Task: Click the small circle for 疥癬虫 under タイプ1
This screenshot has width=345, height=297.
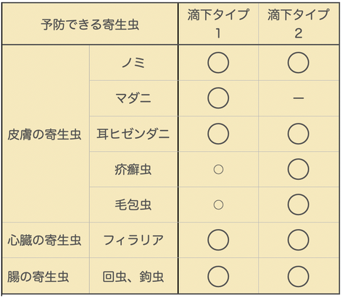Action: click(218, 169)
